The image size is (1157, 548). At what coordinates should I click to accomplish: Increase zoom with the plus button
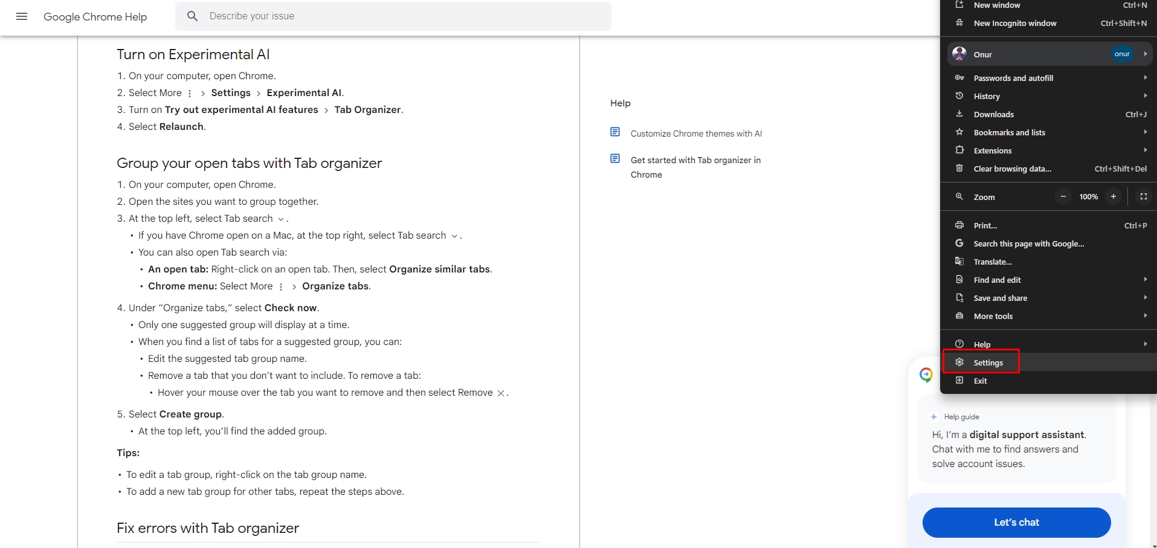[1113, 196]
